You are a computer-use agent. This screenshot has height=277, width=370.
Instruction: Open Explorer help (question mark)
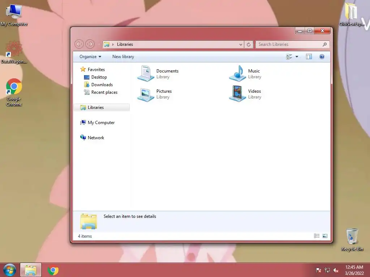(x=322, y=57)
